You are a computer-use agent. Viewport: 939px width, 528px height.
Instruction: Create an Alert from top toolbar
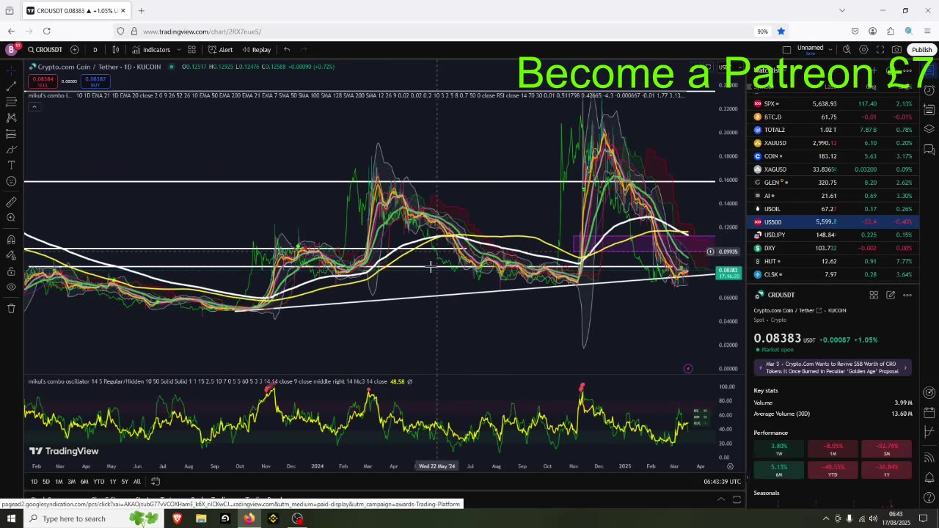(x=220, y=50)
